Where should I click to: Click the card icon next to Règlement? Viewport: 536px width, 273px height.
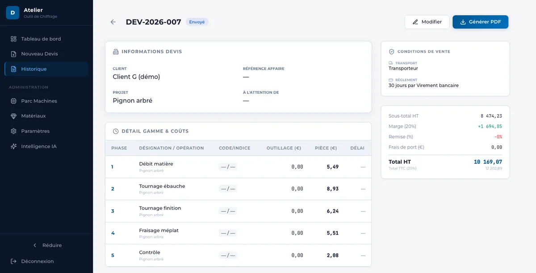(391, 80)
